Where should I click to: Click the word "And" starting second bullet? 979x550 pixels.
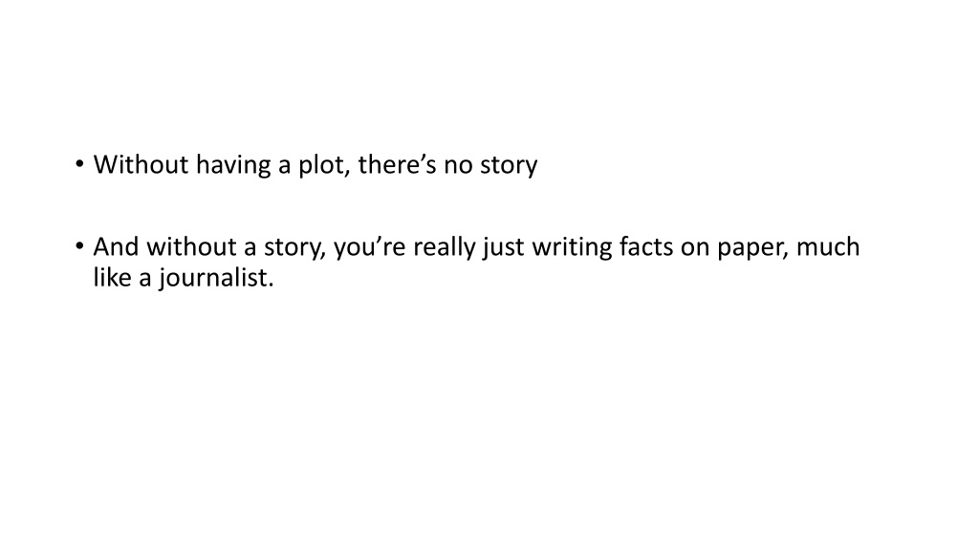[x=117, y=247]
